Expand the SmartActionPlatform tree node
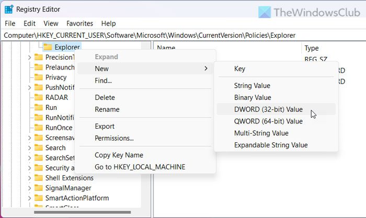This screenshot has height=218, width=366. (29, 198)
